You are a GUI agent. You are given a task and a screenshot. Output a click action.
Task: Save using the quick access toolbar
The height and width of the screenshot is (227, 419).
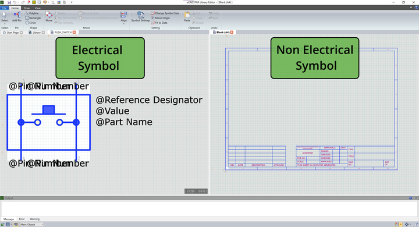point(9,2)
